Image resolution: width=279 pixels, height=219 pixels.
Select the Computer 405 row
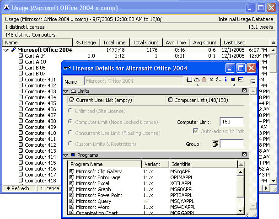point(40,103)
